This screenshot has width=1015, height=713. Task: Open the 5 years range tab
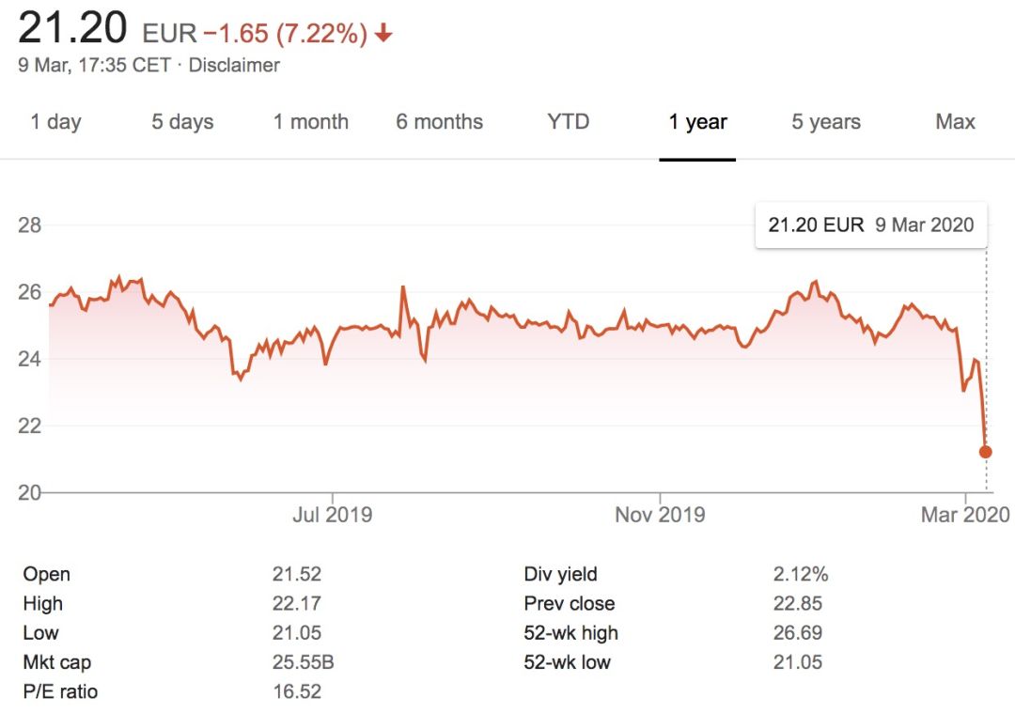826,122
